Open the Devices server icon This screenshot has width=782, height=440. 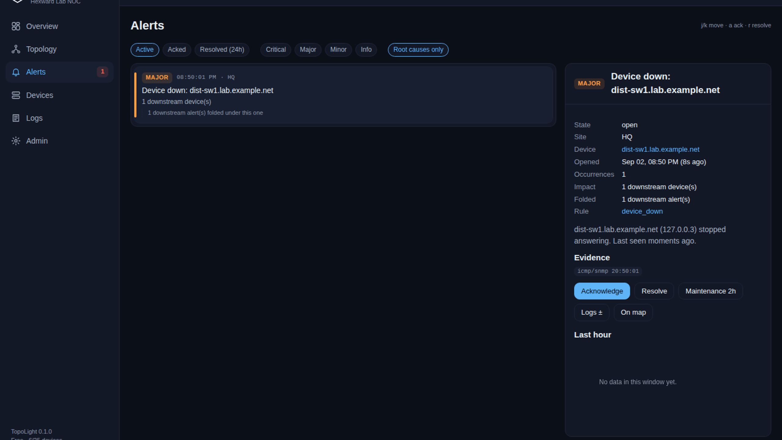pos(16,95)
